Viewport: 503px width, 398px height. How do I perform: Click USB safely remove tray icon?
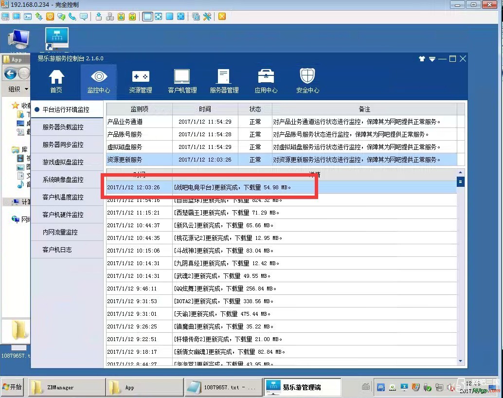pyautogui.click(x=427, y=387)
